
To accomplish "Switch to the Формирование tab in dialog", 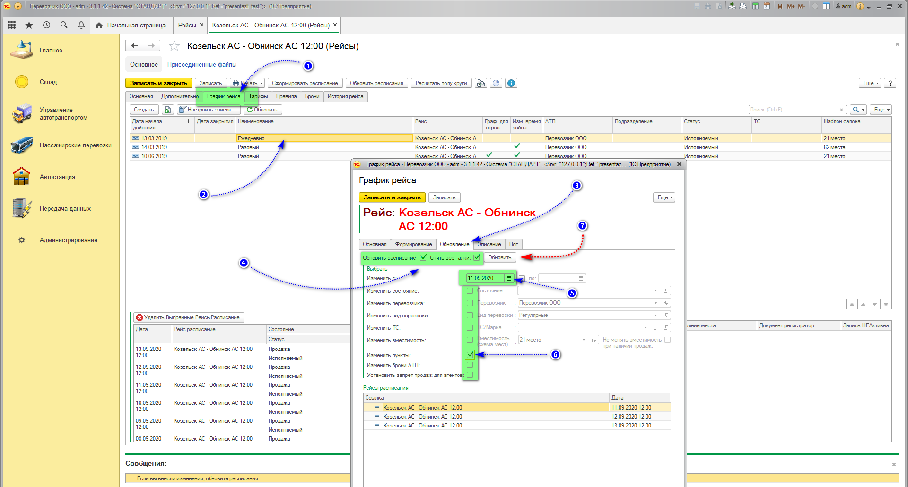I will [413, 244].
